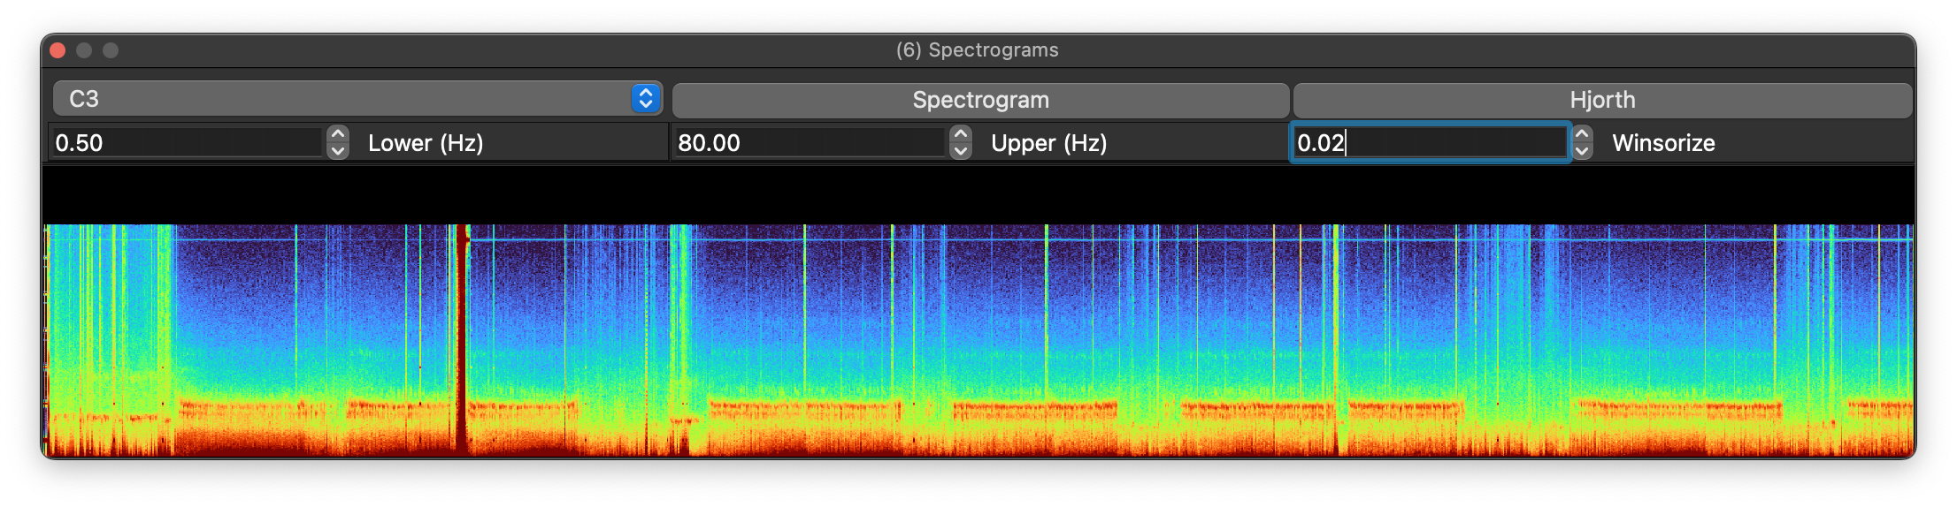Click the Winsorize label
This screenshot has width=1957, height=507.
coord(1663,143)
